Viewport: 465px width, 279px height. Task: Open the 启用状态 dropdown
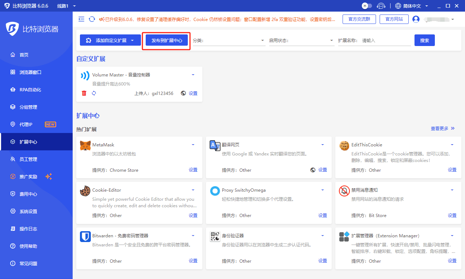[x=301, y=41]
